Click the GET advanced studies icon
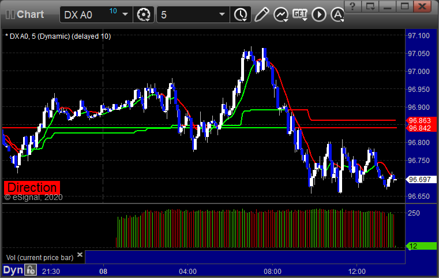 coord(300,14)
